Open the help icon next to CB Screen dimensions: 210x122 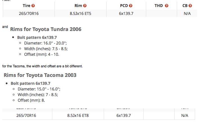point(190,6)
